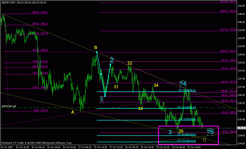Click the FE 176.8 @234.33 label

point(187,140)
